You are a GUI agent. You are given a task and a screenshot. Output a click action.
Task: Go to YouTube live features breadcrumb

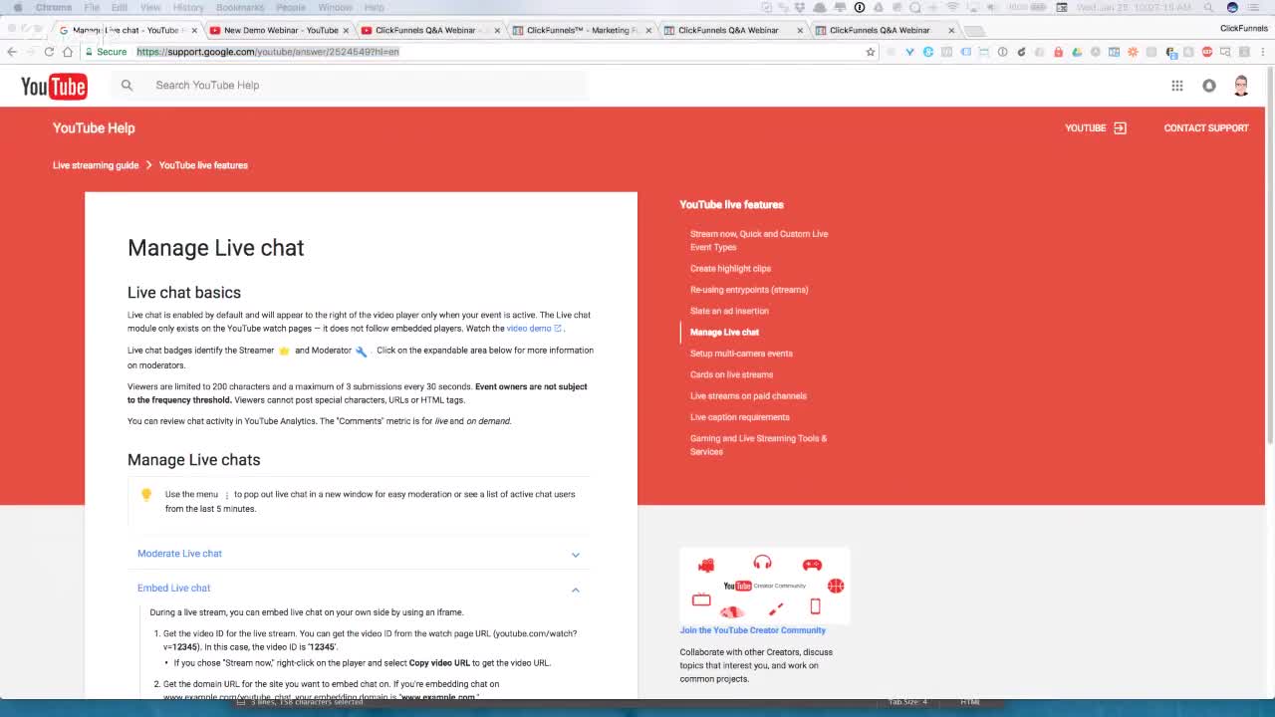[x=203, y=165]
